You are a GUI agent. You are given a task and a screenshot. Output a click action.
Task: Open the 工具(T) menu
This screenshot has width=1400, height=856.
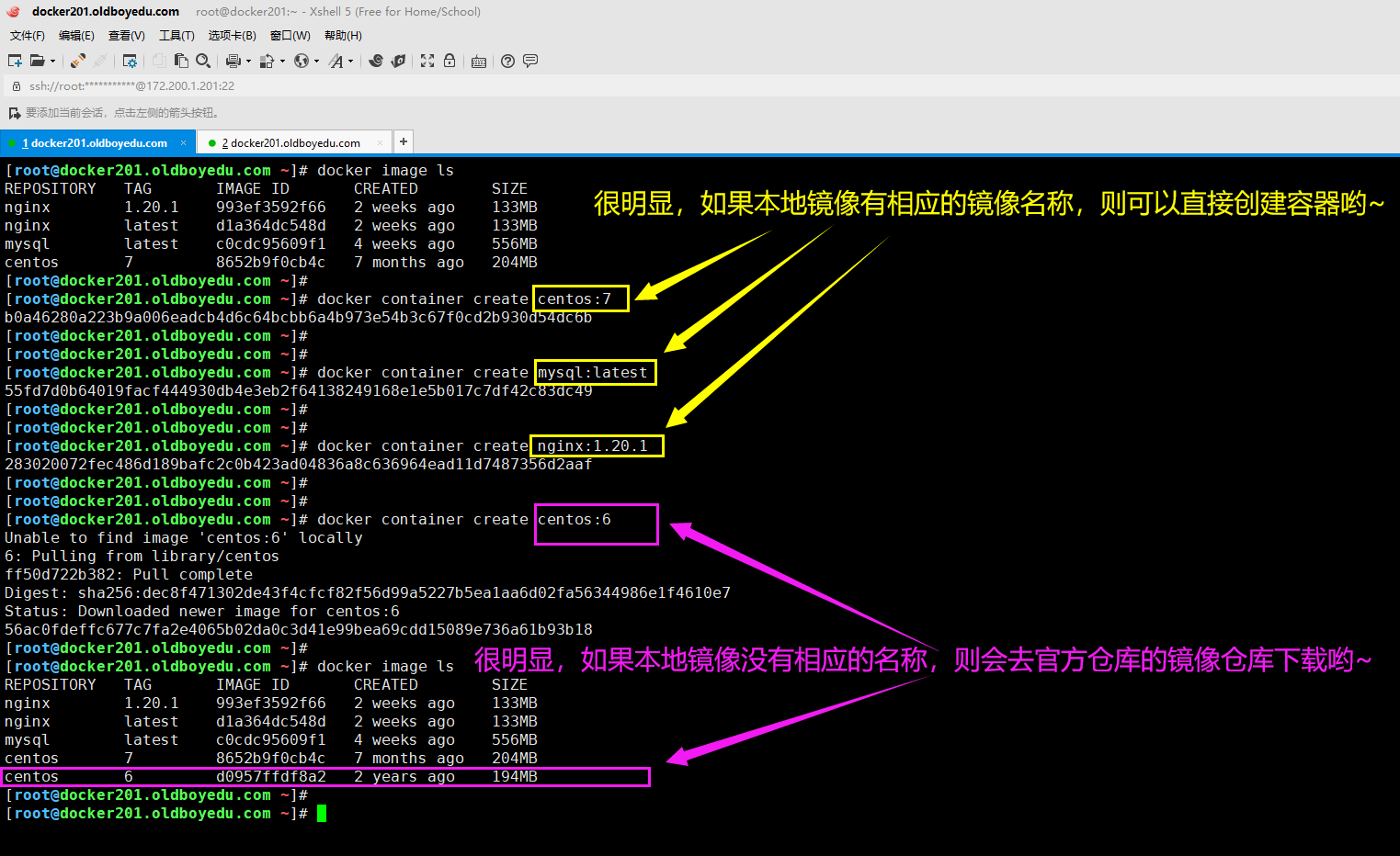pos(176,36)
